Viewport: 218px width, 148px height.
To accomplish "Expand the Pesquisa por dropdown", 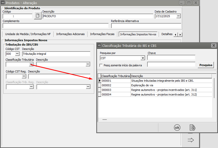I will point(143,58).
